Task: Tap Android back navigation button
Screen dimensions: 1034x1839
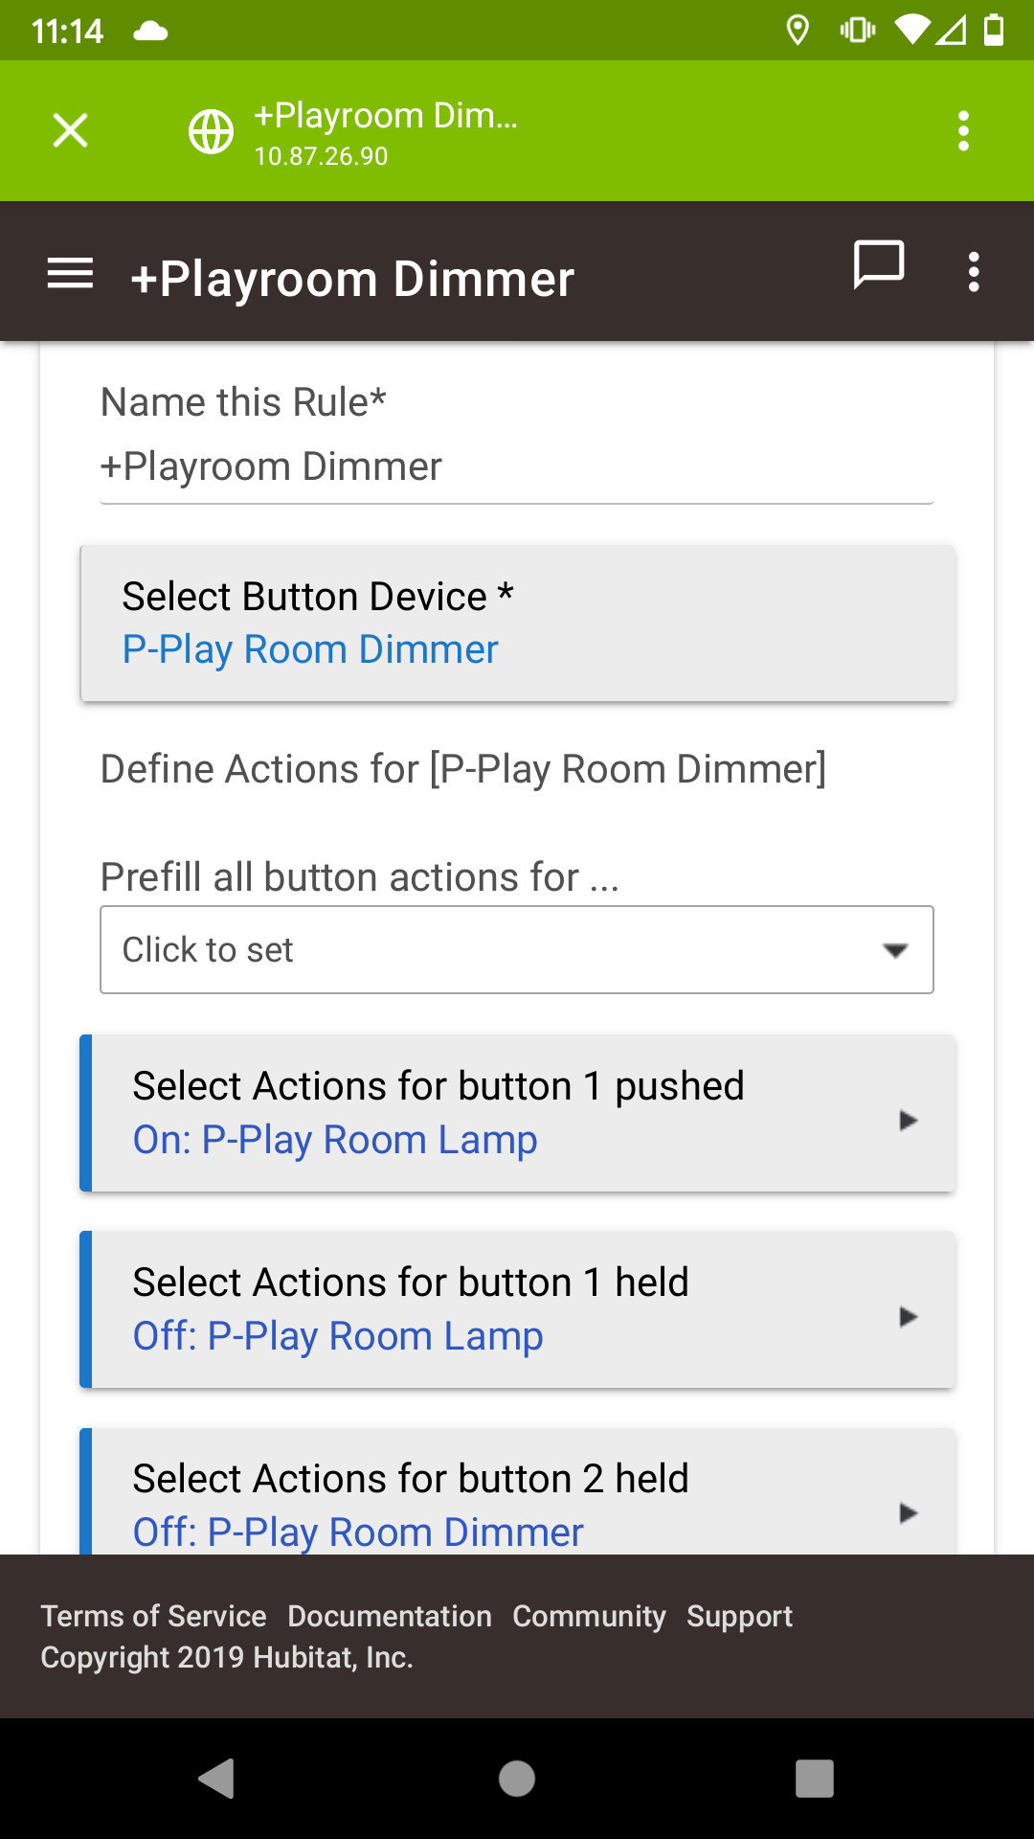Action: pyautogui.click(x=216, y=1779)
